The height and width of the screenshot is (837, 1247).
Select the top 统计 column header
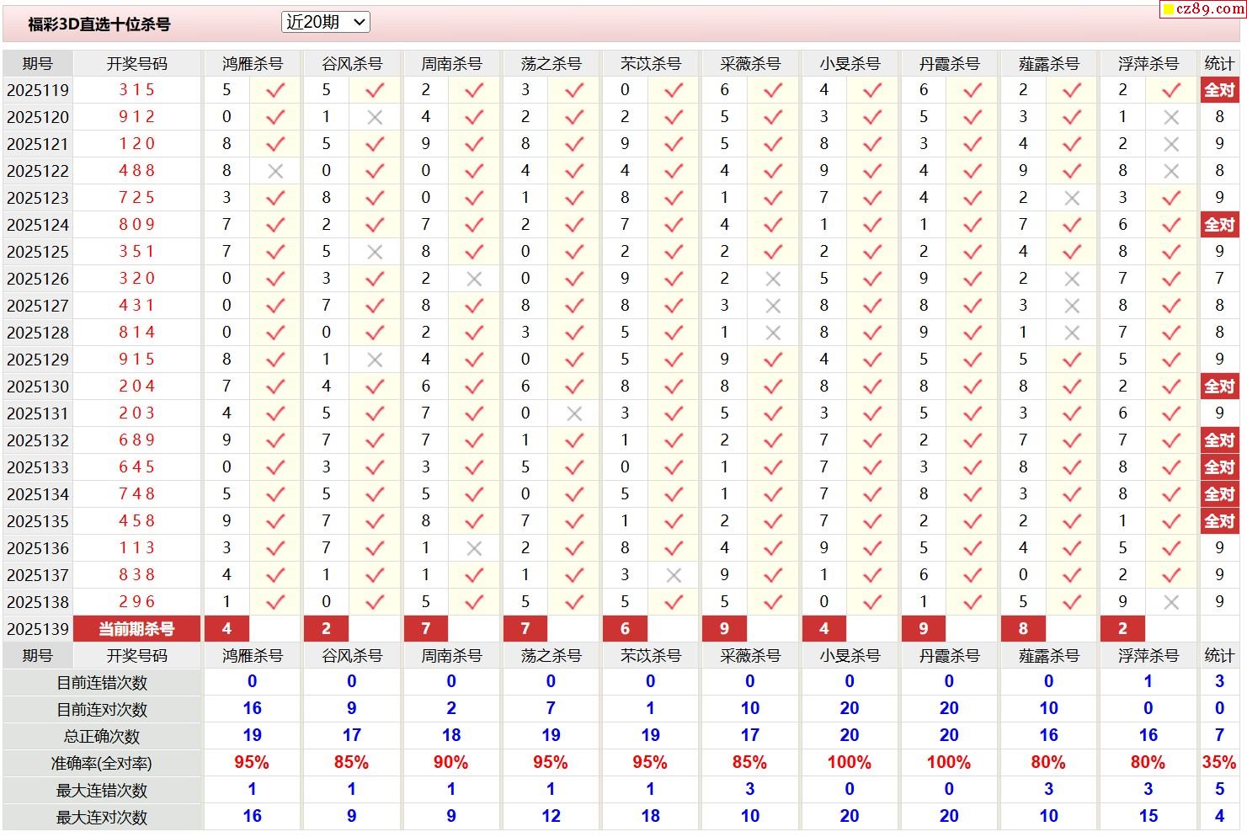tap(1218, 64)
